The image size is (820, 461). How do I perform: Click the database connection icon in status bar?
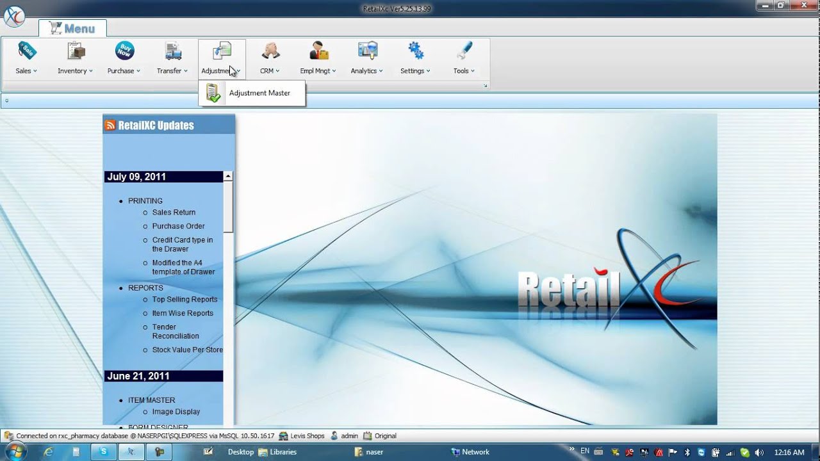8,436
